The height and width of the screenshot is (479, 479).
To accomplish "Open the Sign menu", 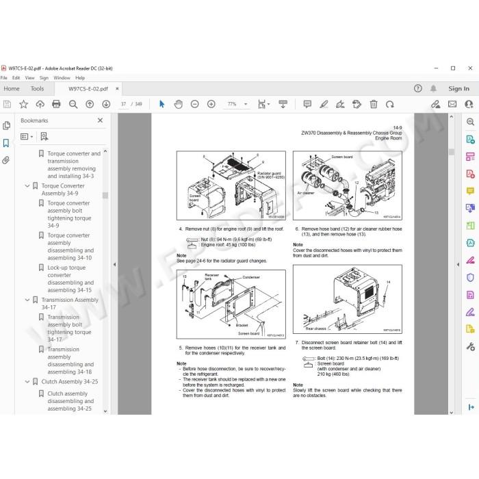I will point(44,78).
